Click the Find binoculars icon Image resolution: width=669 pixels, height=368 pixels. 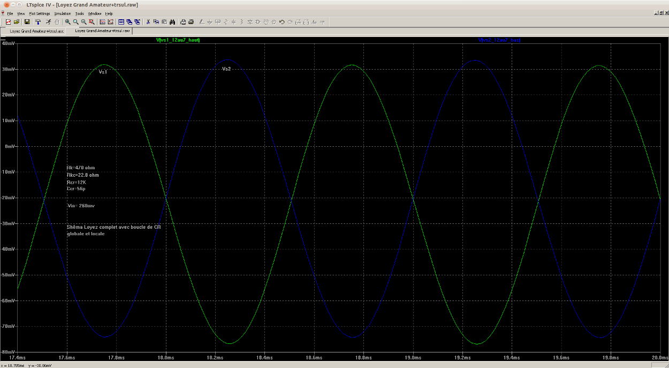point(172,22)
